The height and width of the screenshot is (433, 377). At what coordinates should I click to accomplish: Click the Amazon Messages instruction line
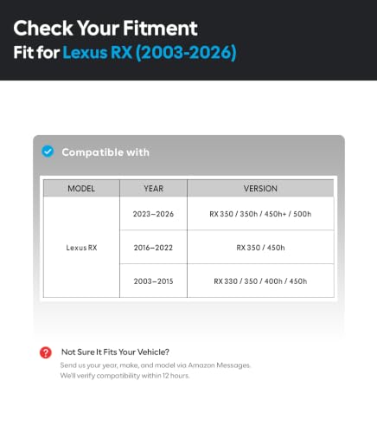[156, 365]
